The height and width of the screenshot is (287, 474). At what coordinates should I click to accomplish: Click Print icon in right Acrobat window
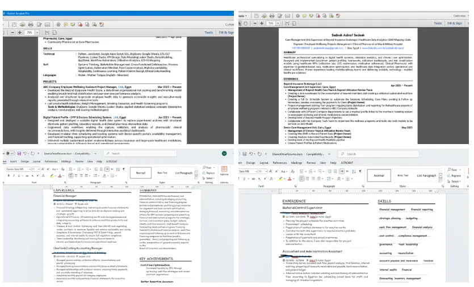(272, 16)
